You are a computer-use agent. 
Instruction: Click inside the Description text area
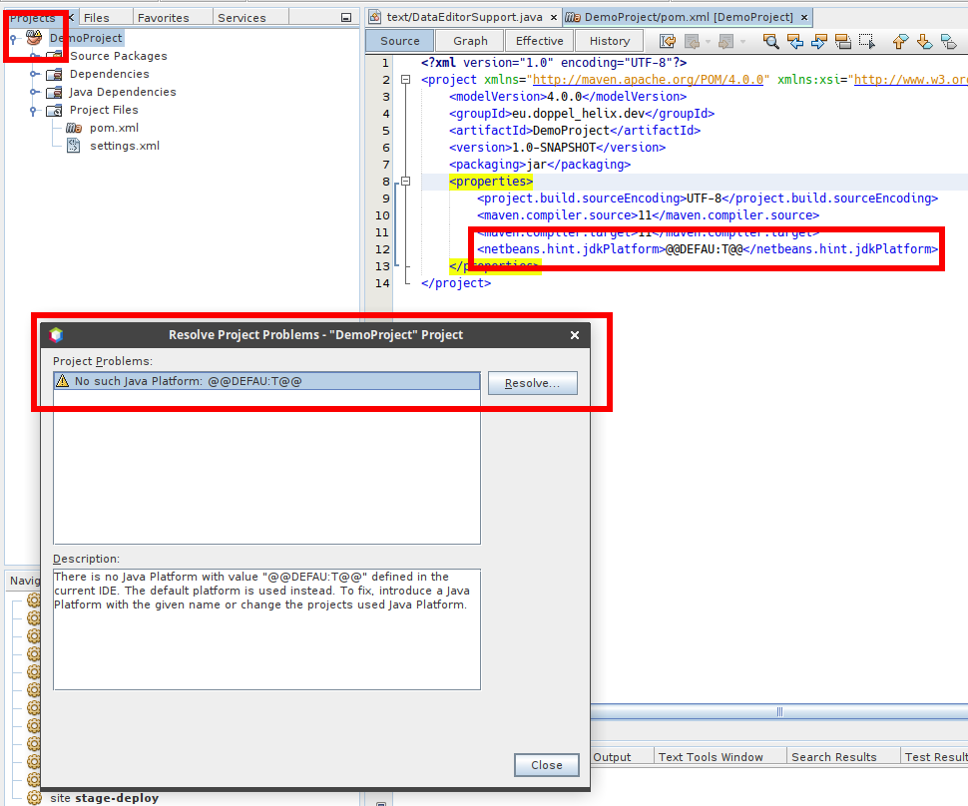pyautogui.click(x=266, y=628)
